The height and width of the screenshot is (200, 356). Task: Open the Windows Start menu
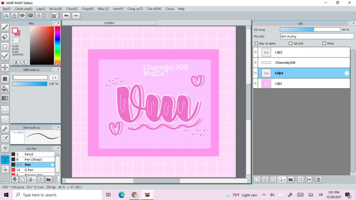tap(6, 195)
